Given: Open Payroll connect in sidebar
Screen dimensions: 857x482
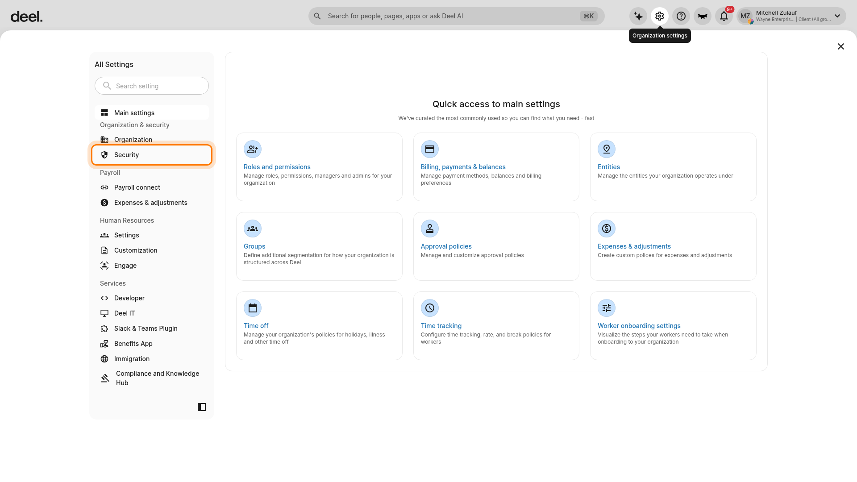Looking at the screenshot, I should 152,187.
